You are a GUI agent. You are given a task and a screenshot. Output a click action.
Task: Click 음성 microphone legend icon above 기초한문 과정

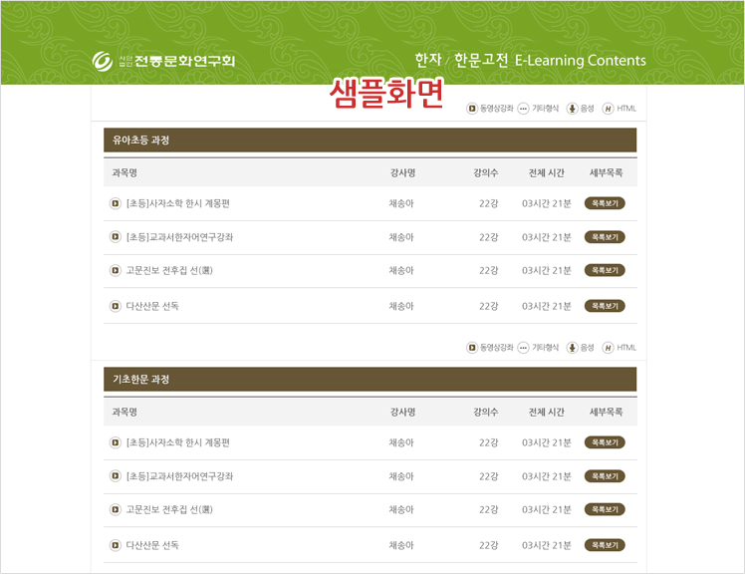coord(572,348)
